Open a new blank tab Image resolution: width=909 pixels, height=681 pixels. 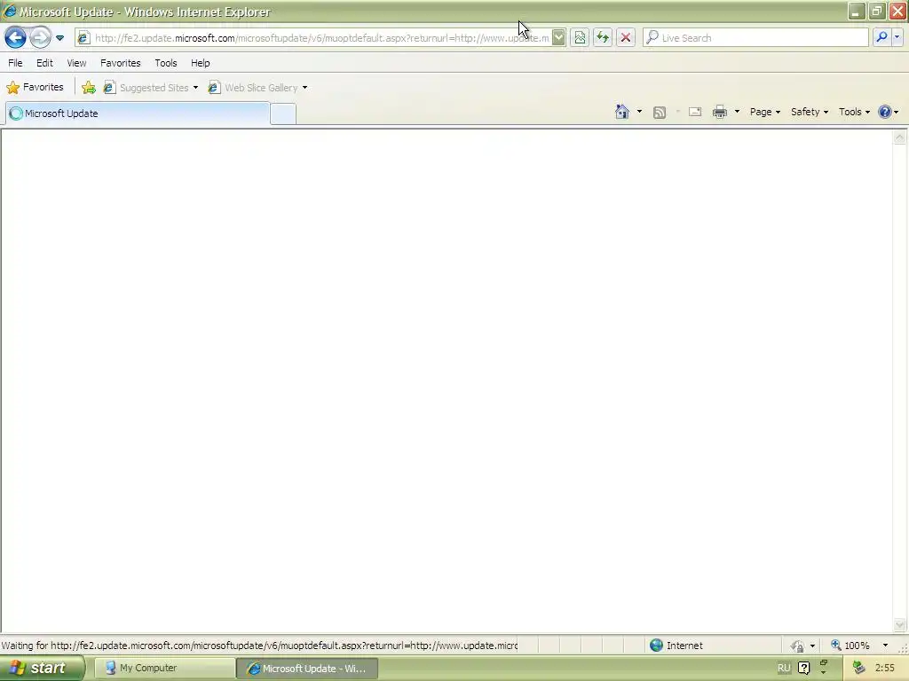pos(283,114)
